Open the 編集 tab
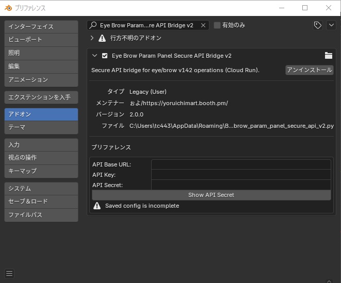341x283 pixels. click(x=41, y=66)
